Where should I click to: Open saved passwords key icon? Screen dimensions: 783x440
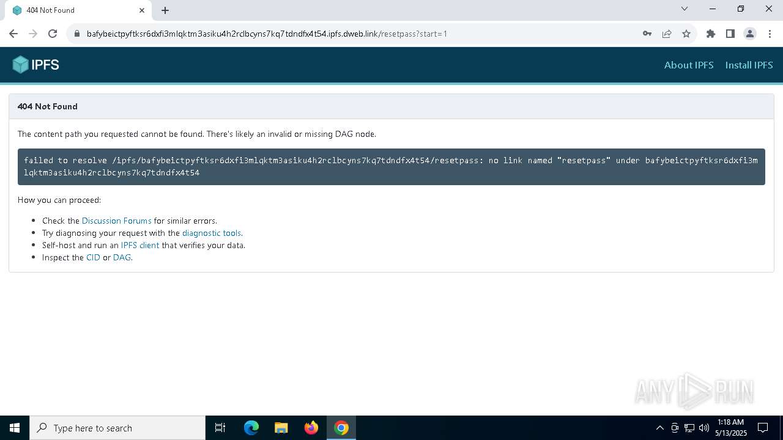coord(647,34)
